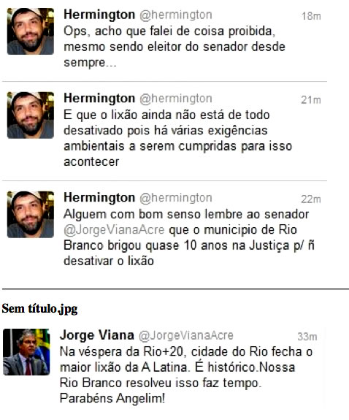The height and width of the screenshot is (420, 349).
Task: Open the 18m timestamp permalink
Action: 311,16
